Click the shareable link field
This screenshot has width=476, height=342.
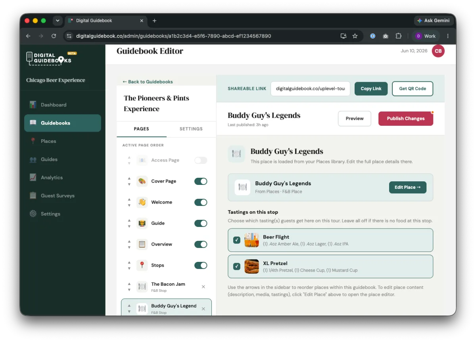[311, 89]
